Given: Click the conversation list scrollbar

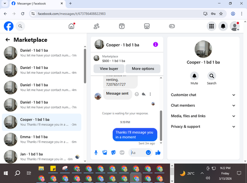Looking at the screenshot, I should point(85,66).
